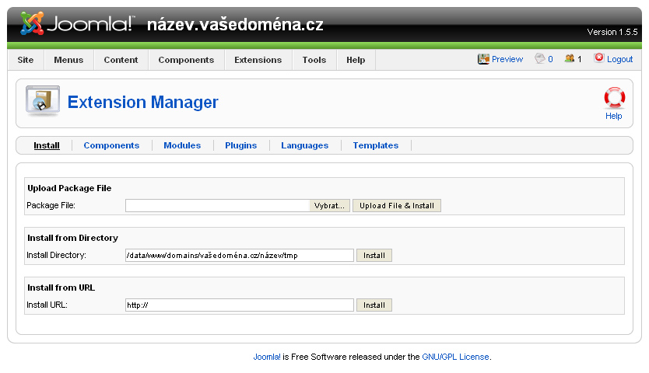Switch to the Components tab
Image resolution: width=649 pixels, height=373 pixels.
pyautogui.click(x=111, y=145)
